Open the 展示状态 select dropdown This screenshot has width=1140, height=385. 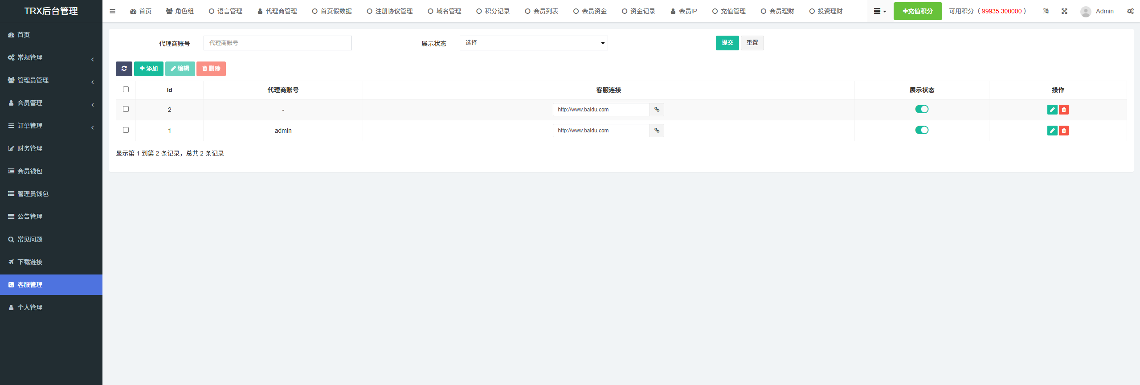[533, 43]
